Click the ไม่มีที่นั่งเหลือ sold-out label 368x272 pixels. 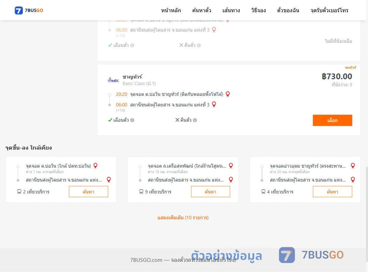point(338,41)
